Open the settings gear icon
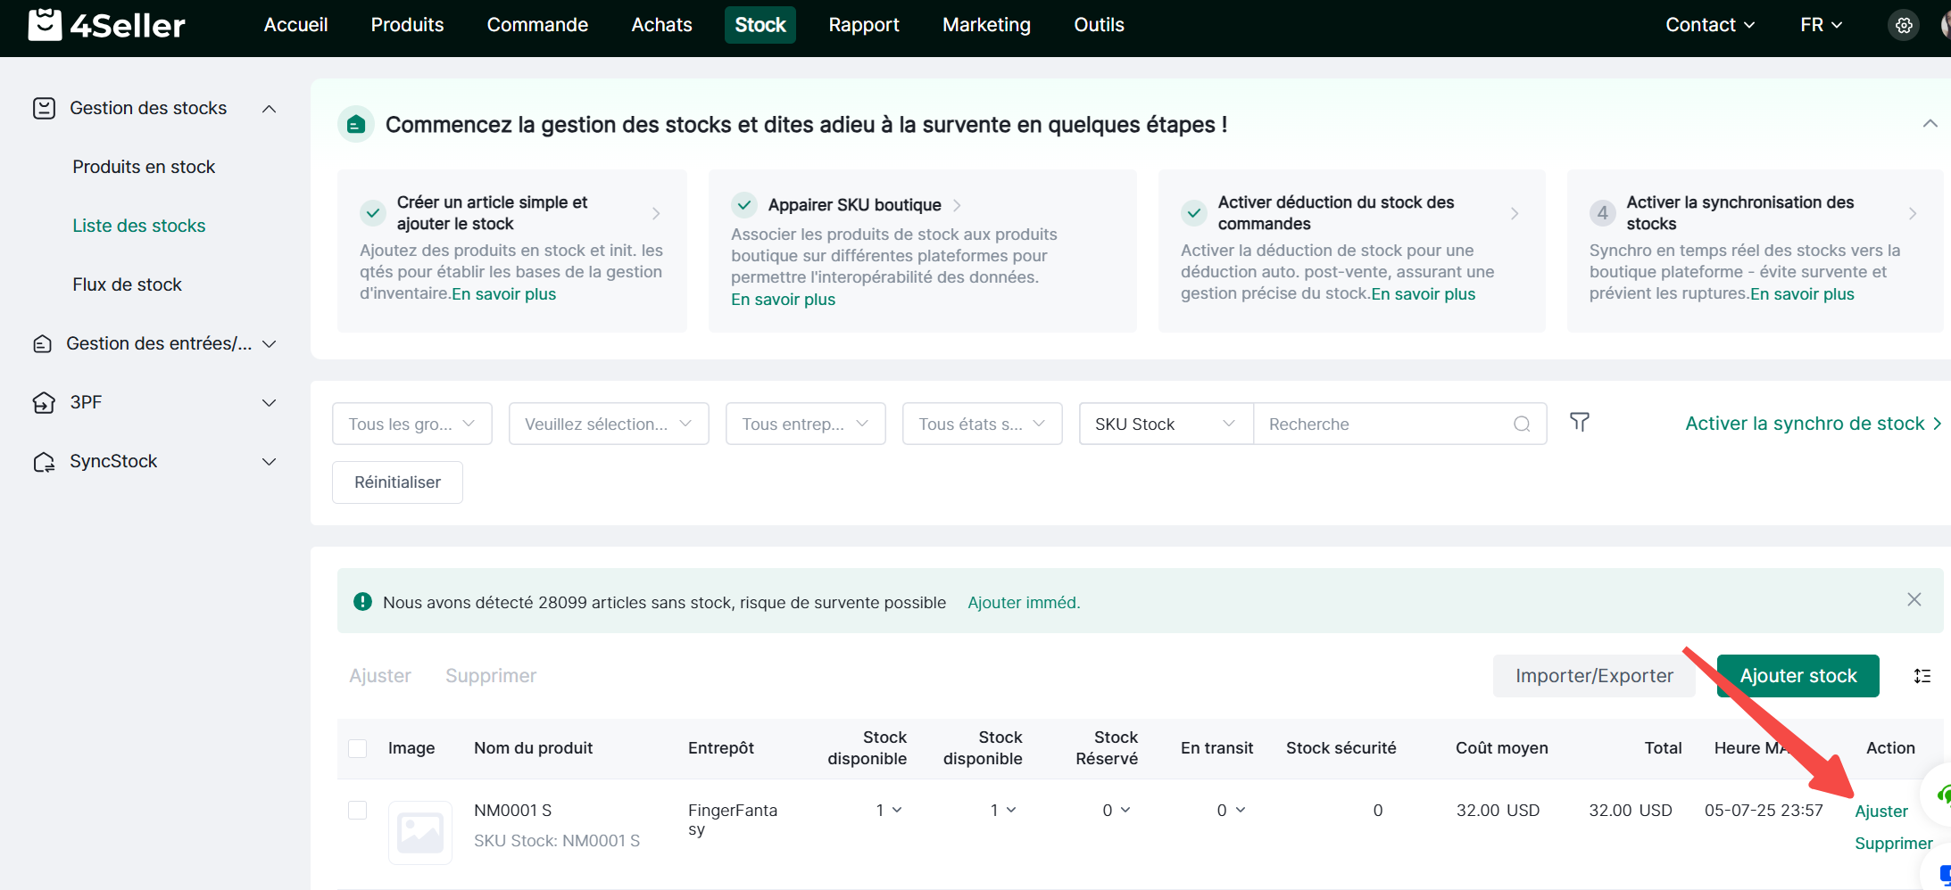The image size is (1951, 890). tap(1903, 25)
